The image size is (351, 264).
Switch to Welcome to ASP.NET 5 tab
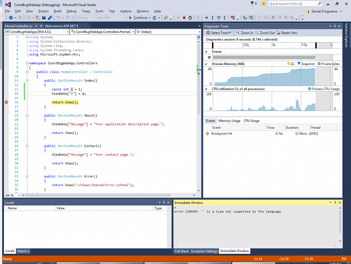(x=61, y=26)
